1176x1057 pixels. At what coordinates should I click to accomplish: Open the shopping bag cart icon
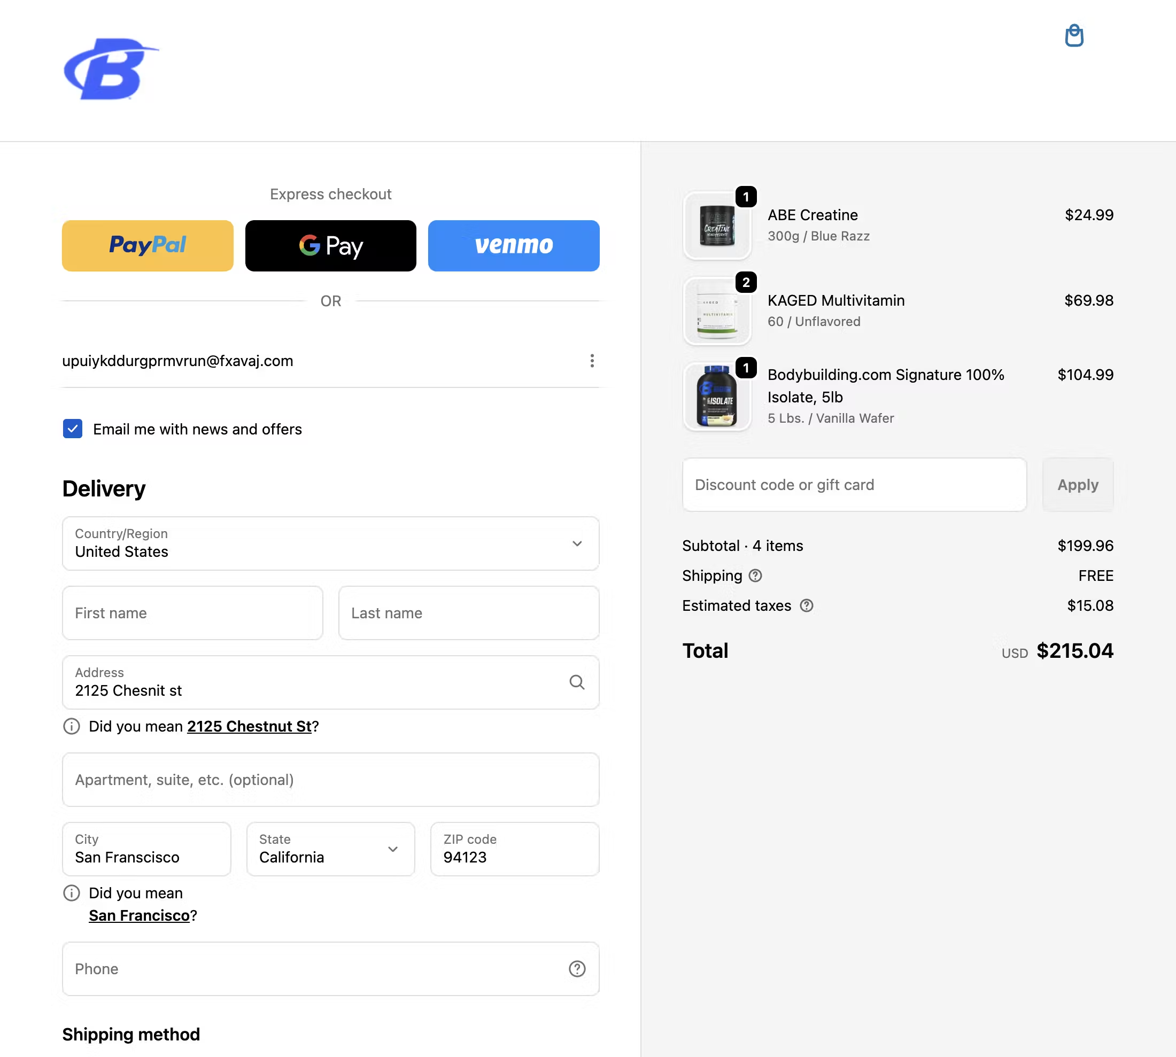coord(1074,36)
